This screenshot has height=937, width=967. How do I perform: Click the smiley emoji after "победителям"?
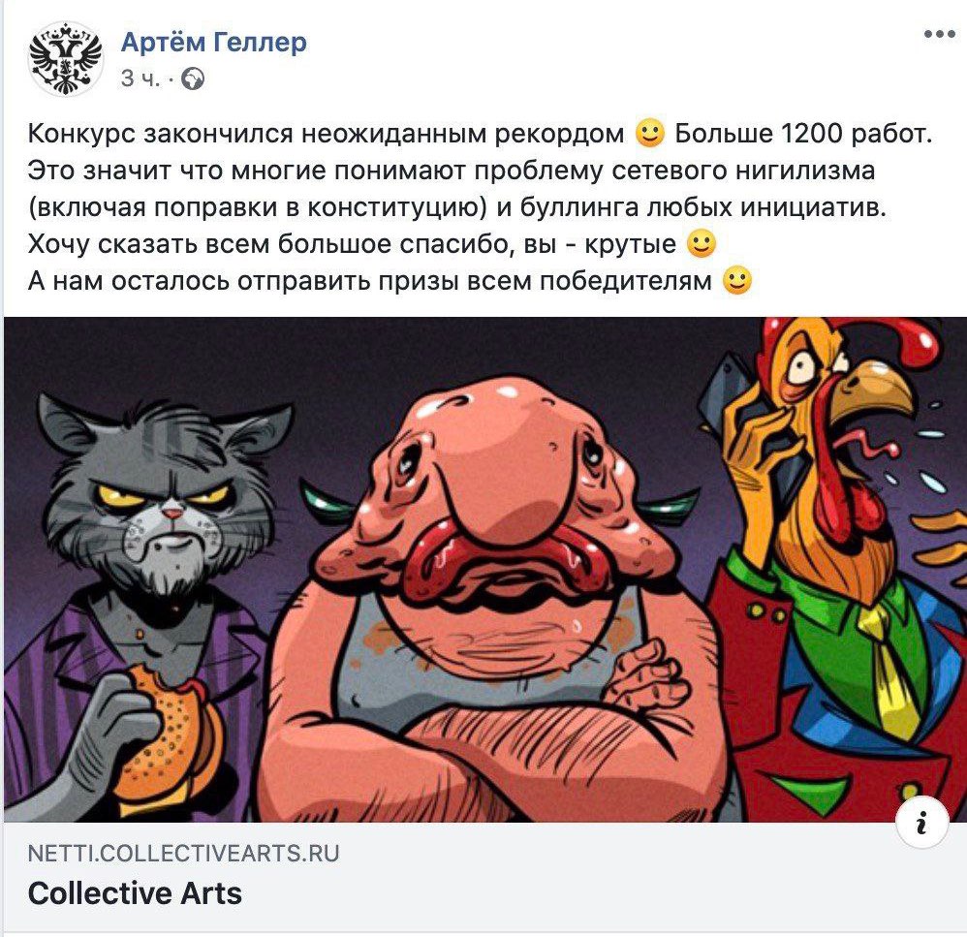(x=737, y=281)
